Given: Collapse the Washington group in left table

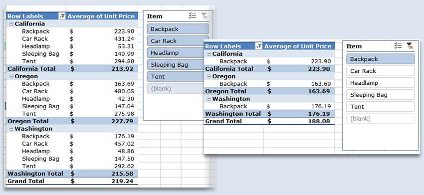Looking at the screenshot, I should coord(11,129).
